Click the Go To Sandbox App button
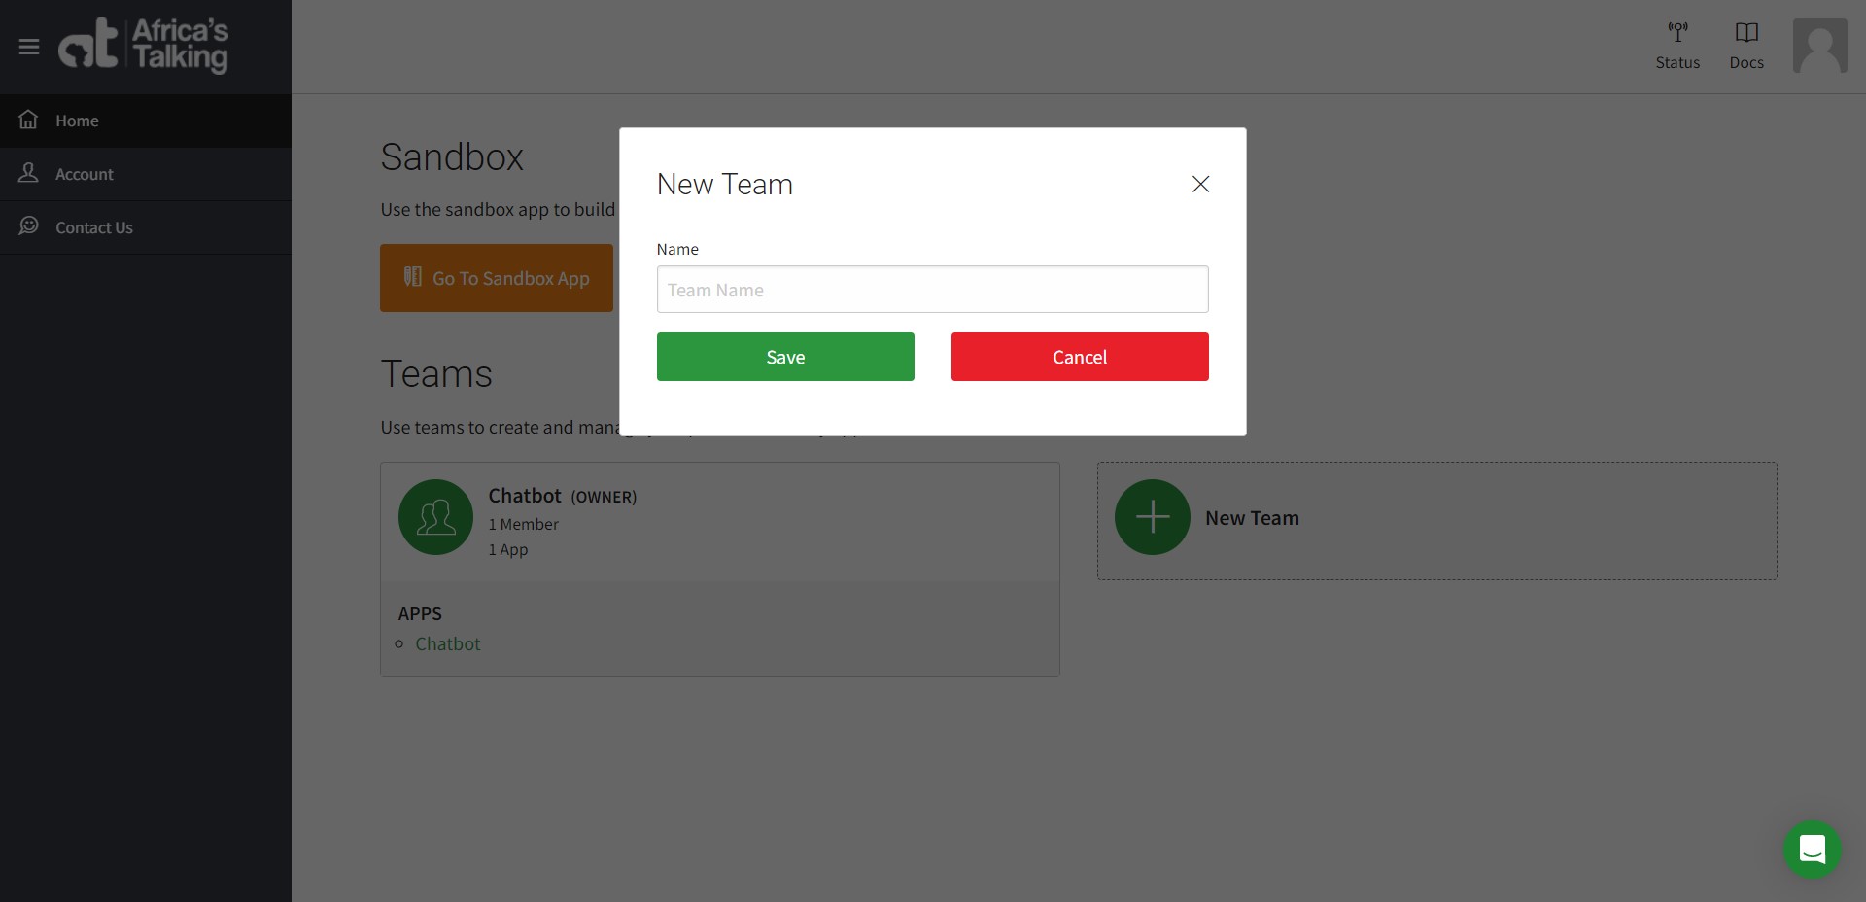The width and height of the screenshot is (1866, 902). pos(496,278)
